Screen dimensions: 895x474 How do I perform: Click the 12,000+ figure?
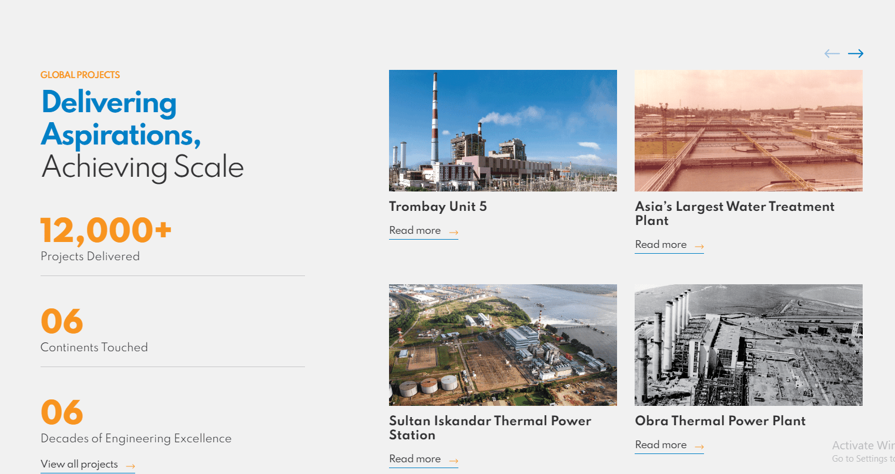pos(106,230)
